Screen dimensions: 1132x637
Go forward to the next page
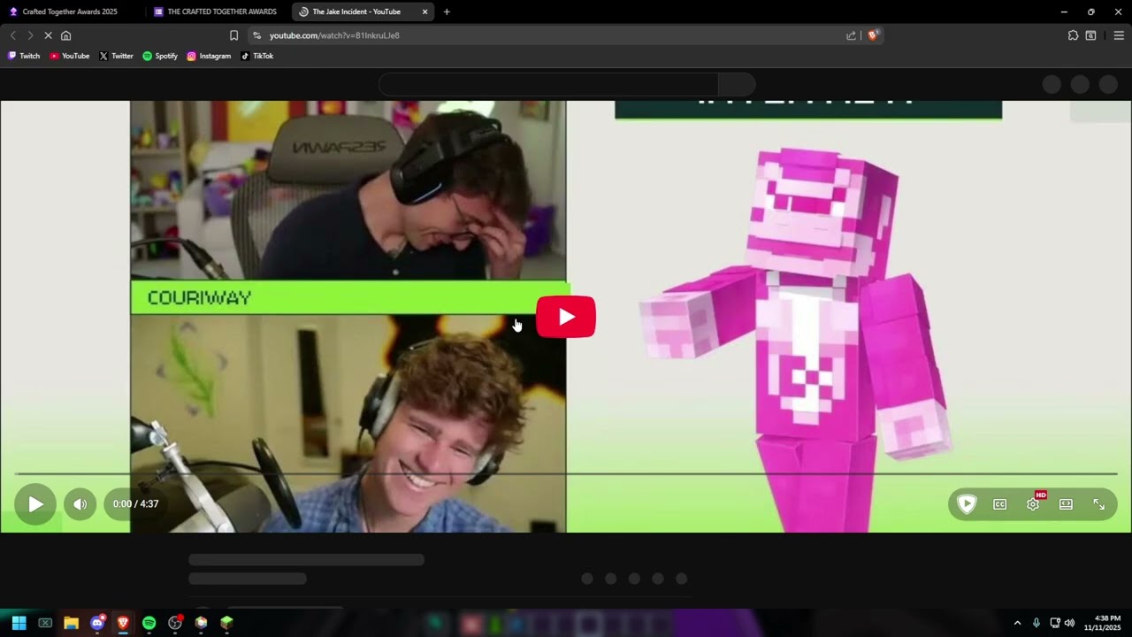(30, 35)
